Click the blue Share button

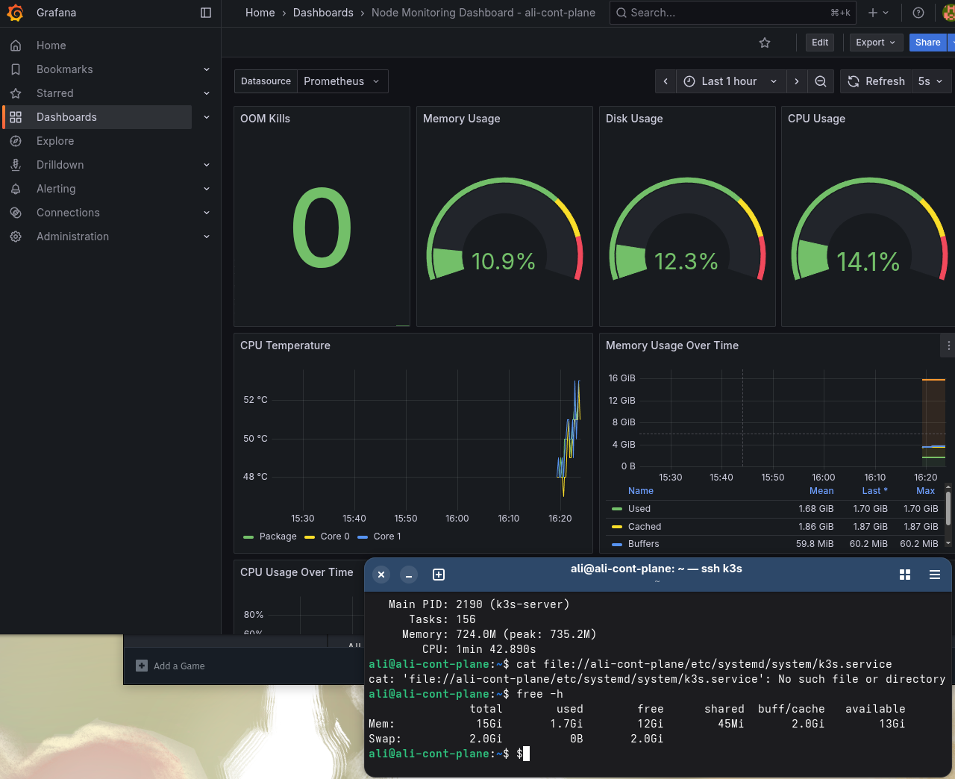tap(927, 43)
